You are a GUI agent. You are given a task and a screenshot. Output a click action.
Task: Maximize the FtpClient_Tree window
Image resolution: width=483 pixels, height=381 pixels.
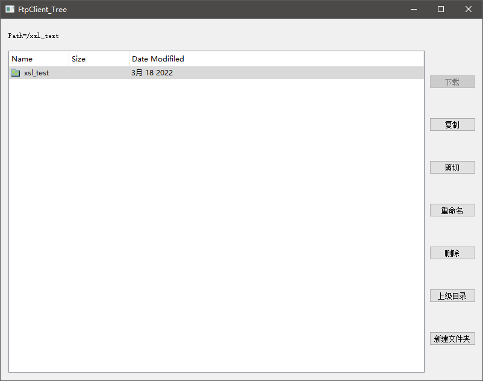click(441, 9)
